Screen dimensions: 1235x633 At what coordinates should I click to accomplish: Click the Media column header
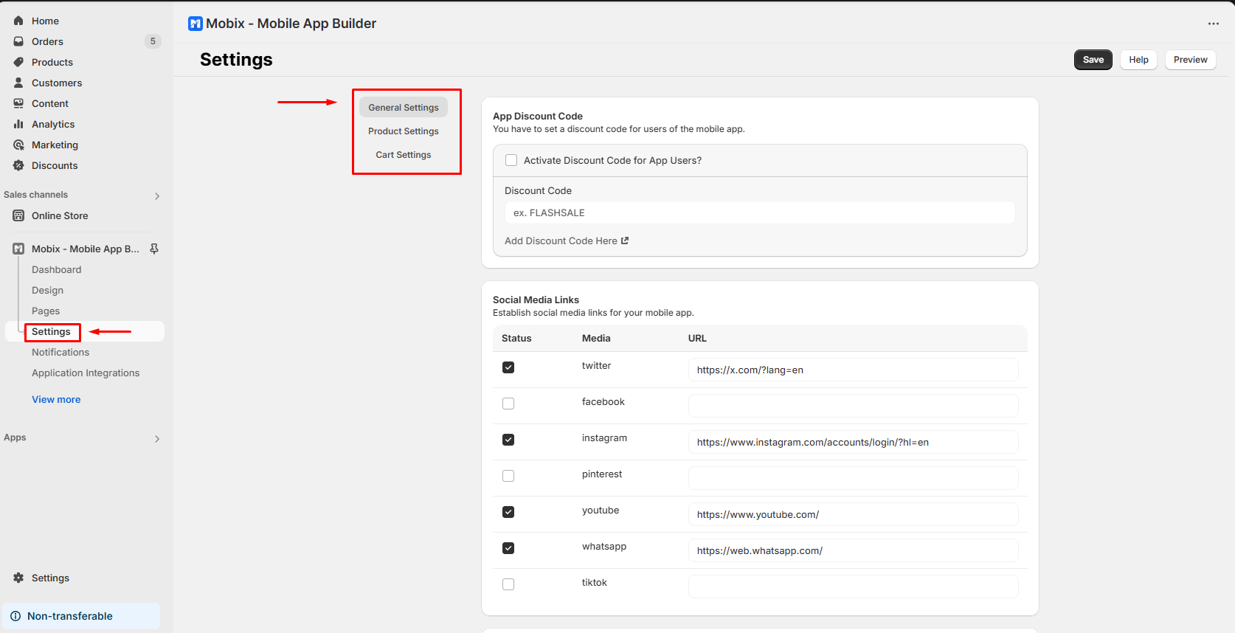tap(596, 338)
